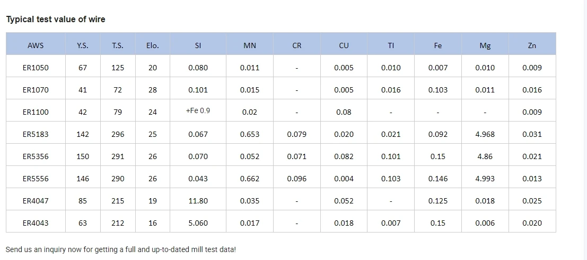Select the ER4043 row label
587x260 pixels.
36,223
